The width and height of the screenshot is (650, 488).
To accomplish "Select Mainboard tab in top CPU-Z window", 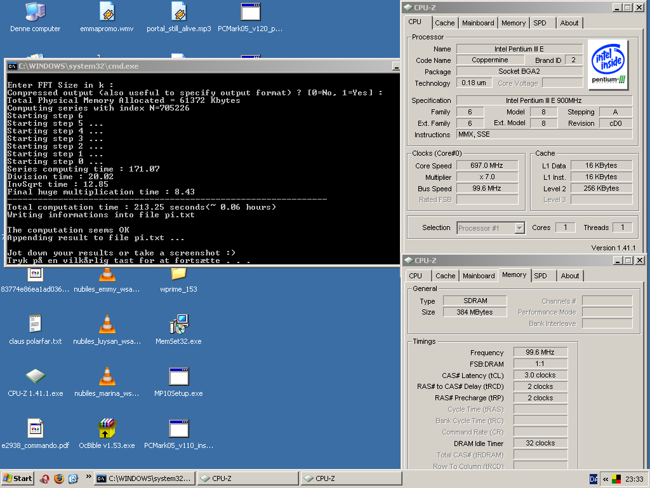I will click(478, 23).
